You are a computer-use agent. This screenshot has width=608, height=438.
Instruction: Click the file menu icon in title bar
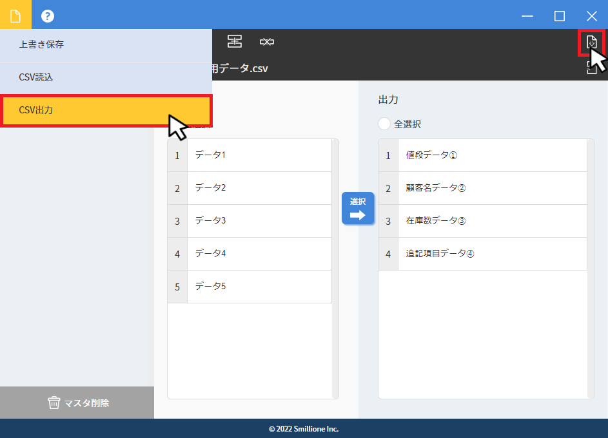15,15
